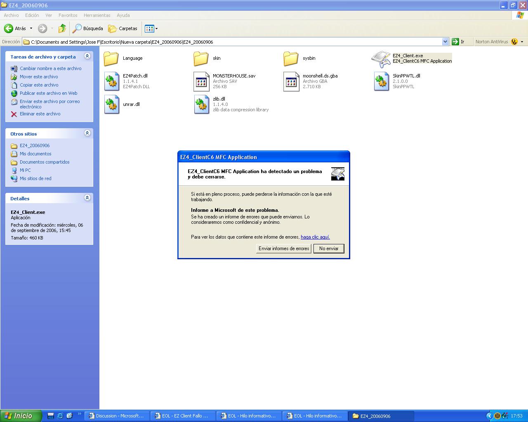Follow the 'haga clic aquí' link
This screenshot has width=528, height=422.
click(x=315, y=237)
